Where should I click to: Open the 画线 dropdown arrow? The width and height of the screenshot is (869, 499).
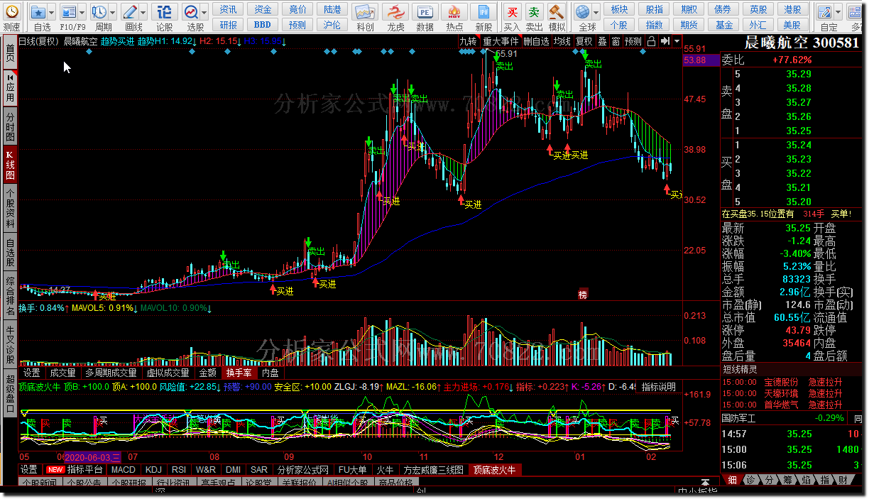[143, 13]
